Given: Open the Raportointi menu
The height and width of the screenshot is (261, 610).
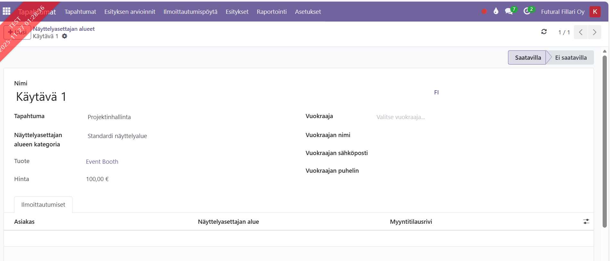Looking at the screenshot, I should pos(271,12).
